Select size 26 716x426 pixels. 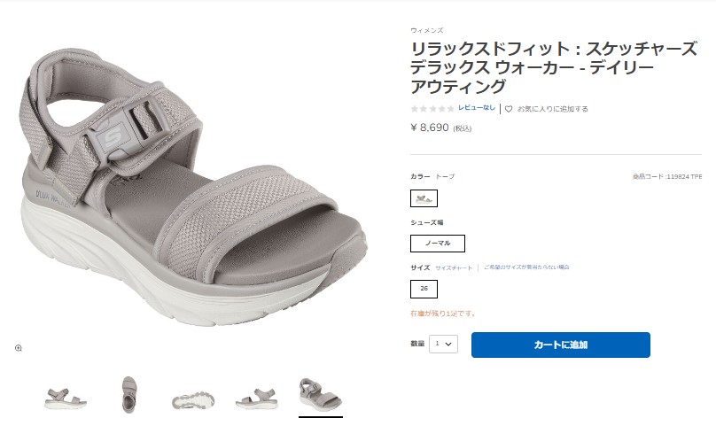point(424,289)
